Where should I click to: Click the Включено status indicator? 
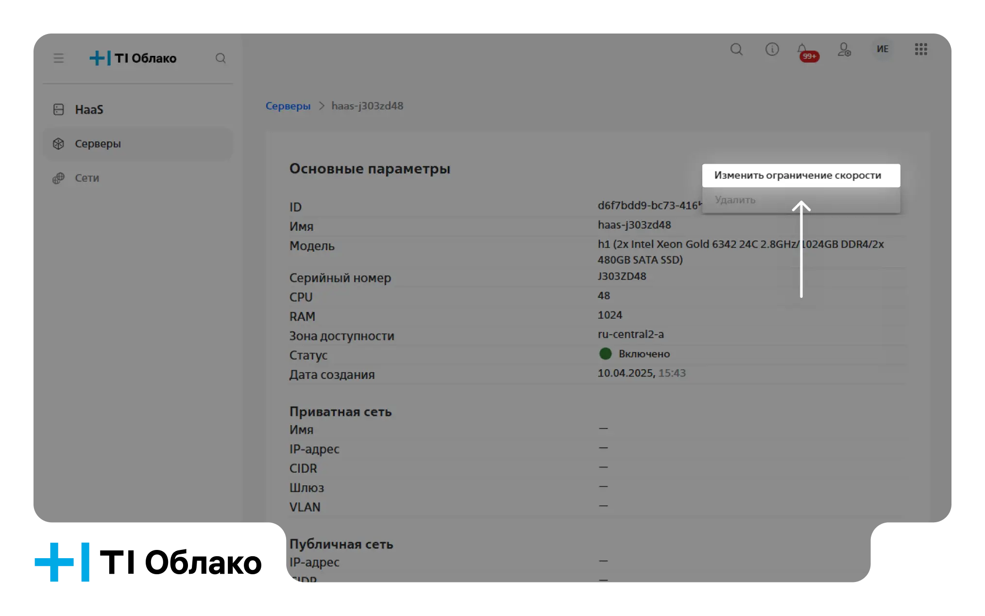[x=635, y=354]
